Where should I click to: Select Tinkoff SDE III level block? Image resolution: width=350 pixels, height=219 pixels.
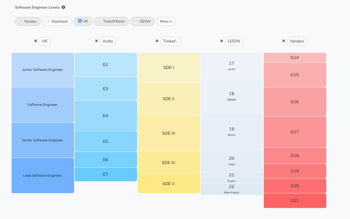tap(169, 133)
